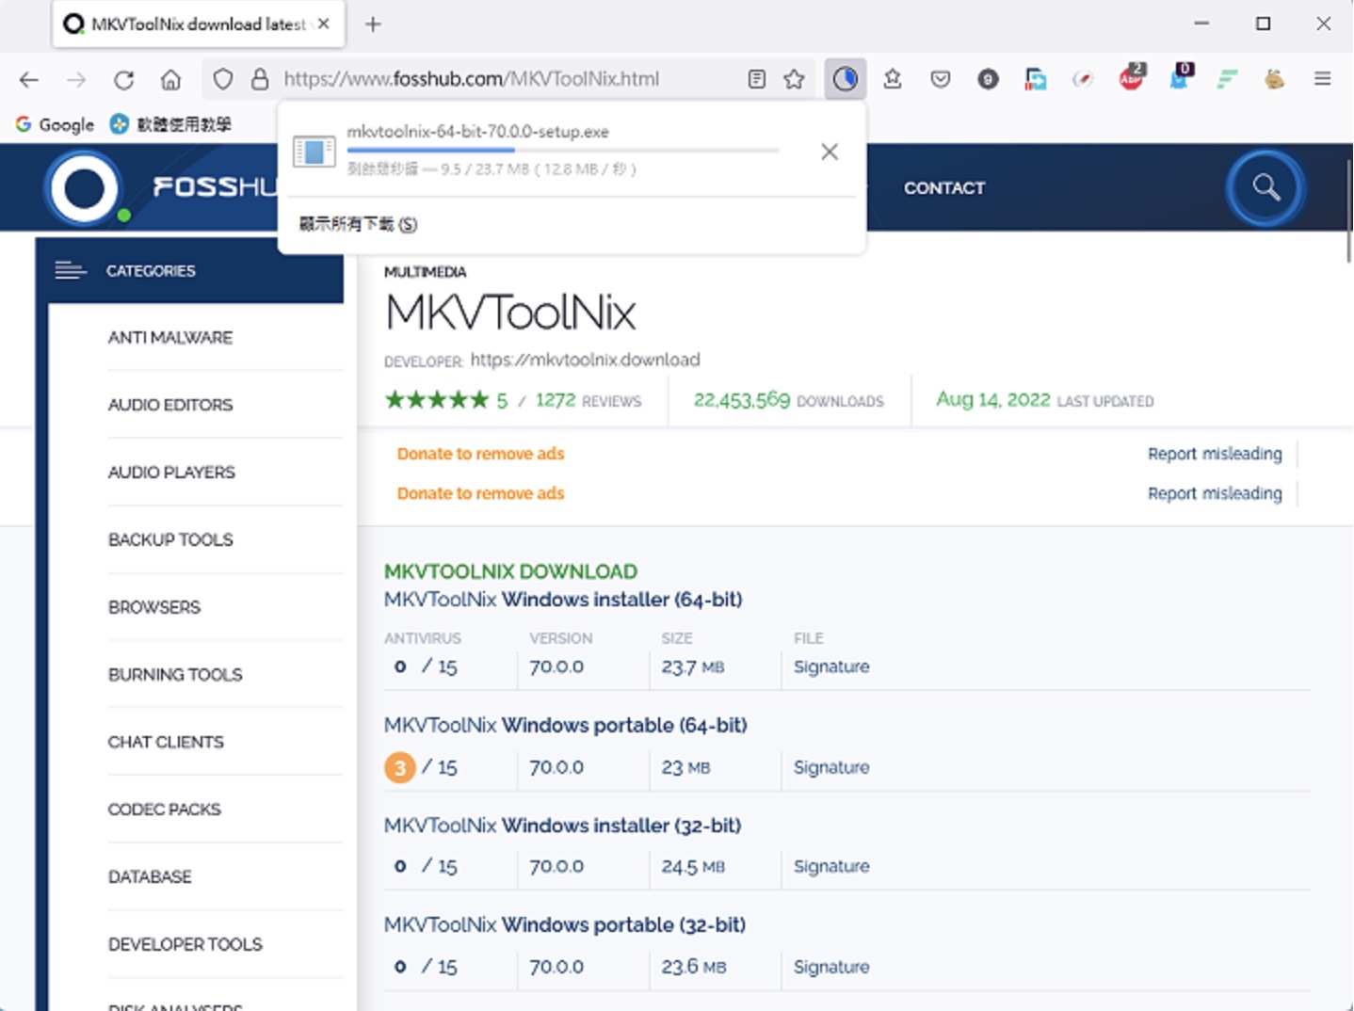Open the browser home page icon
Image resolution: width=1354 pixels, height=1011 pixels.
click(x=170, y=80)
